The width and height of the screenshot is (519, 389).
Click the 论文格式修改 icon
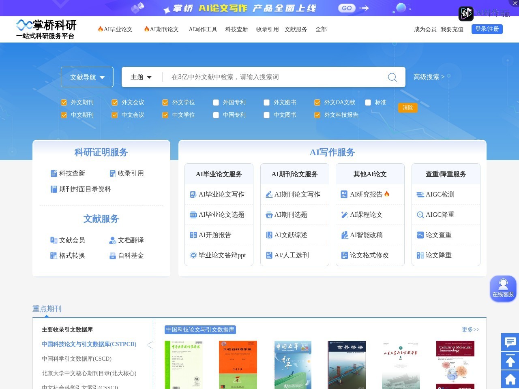point(344,255)
